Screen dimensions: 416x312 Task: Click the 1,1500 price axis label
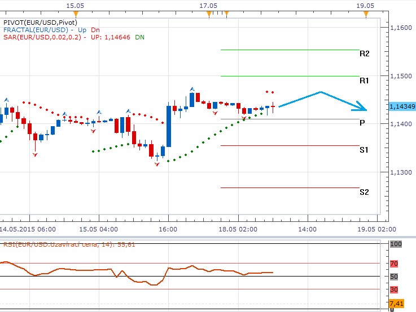401,76
